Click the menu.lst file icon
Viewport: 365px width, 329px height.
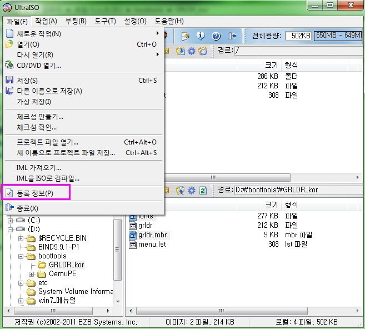pos(133,245)
